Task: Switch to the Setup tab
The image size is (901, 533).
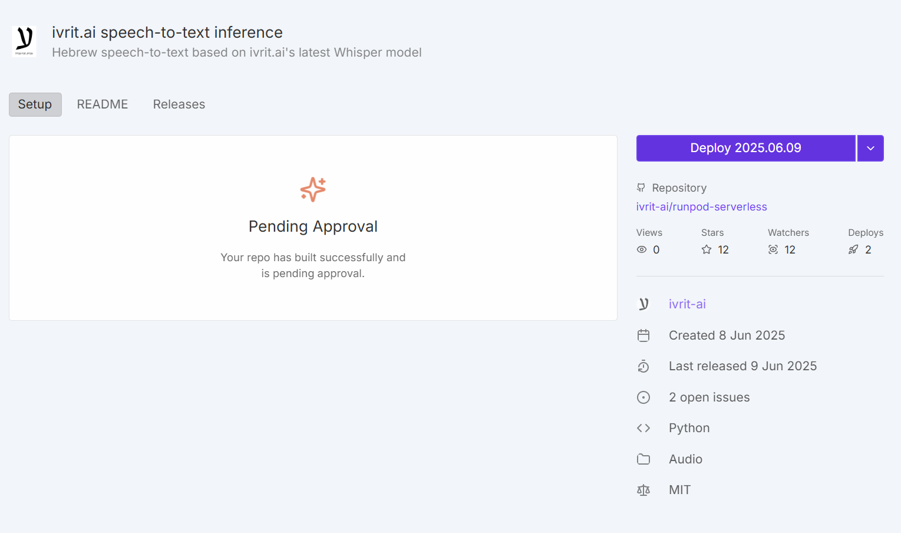Action: click(35, 104)
